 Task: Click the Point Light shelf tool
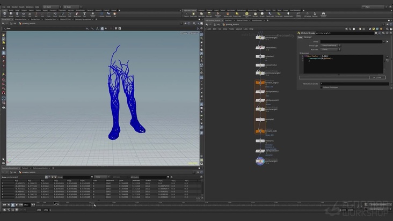(x=193, y=14)
